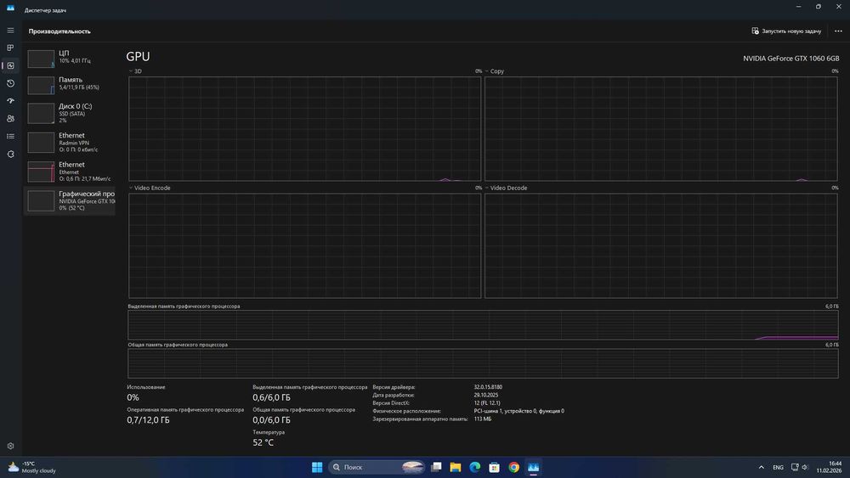This screenshot has height=478, width=850.
Task: Open the Video Encode graph dropdown
Action: [150, 188]
